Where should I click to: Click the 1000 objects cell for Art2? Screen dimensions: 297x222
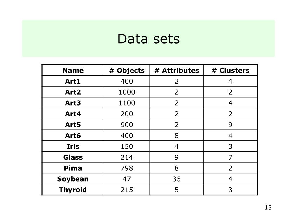click(127, 92)
